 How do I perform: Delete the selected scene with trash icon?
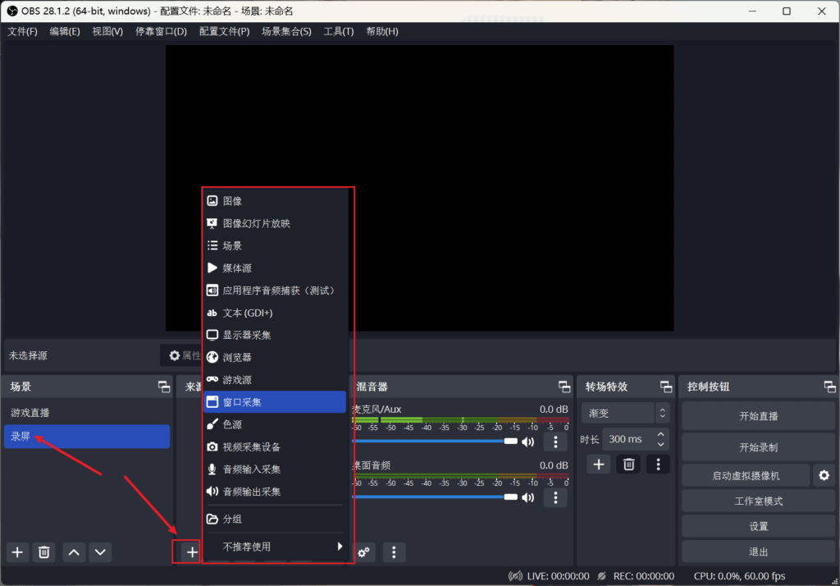pos(44,552)
